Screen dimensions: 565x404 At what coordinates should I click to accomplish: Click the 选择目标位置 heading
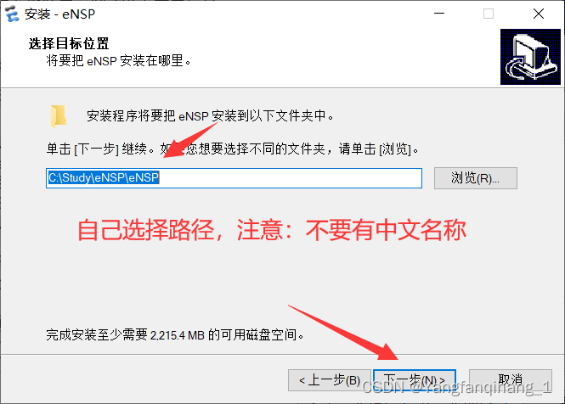69,43
